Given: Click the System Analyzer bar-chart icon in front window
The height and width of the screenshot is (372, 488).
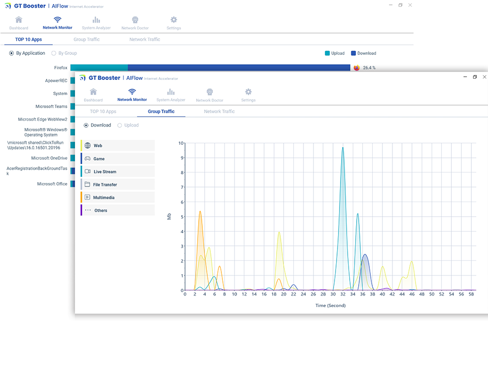Looking at the screenshot, I should point(171,92).
